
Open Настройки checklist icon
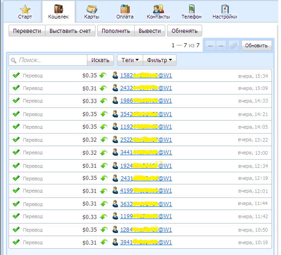pyautogui.click(x=225, y=9)
